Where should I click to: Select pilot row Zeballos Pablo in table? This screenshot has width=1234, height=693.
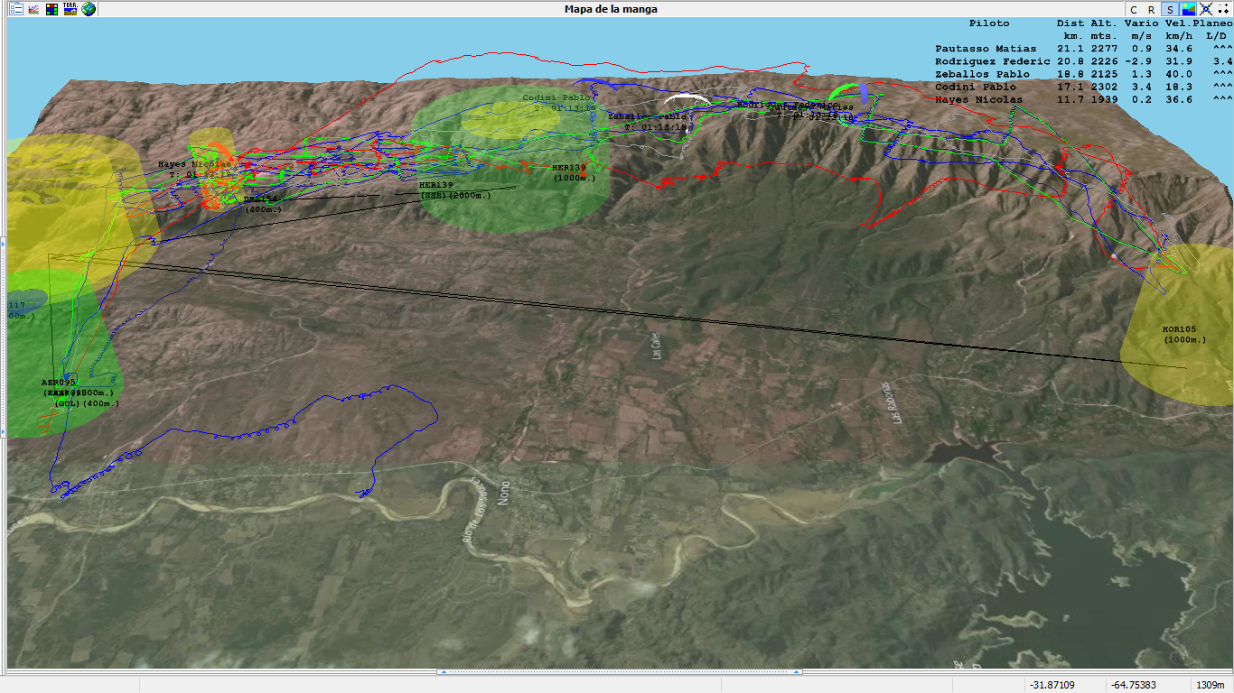pyautogui.click(x=1082, y=74)
